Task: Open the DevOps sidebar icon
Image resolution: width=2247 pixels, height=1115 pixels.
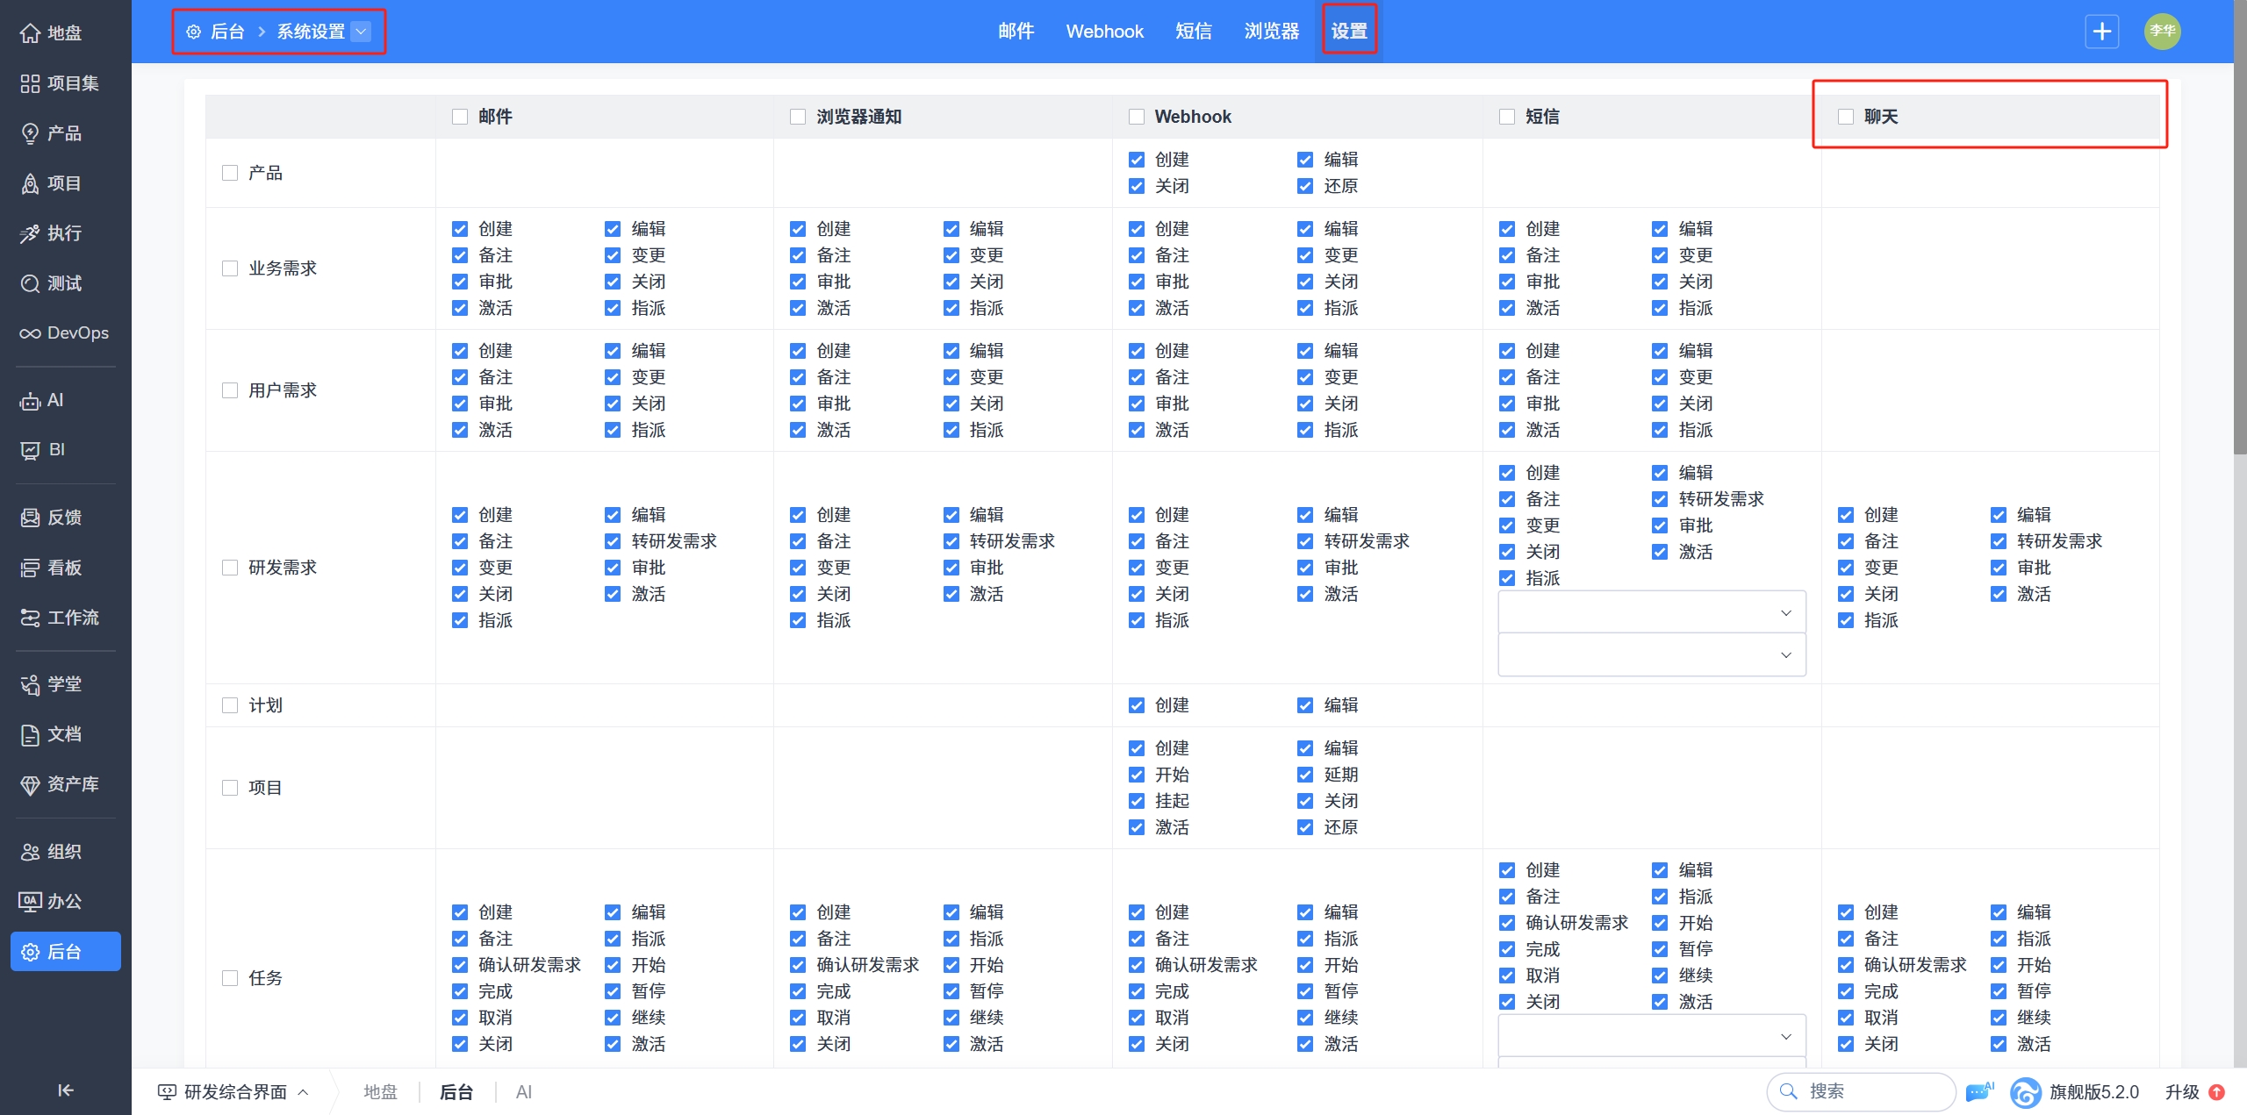Action: [x=31, y=333]
